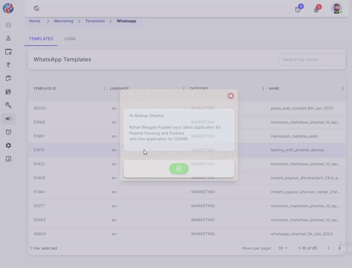Open the wrench tools section in the sidebar

click(8, 105)
